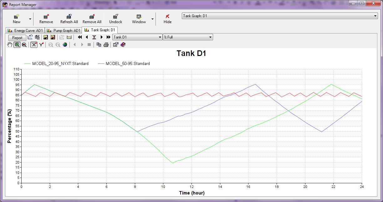Screen dimensions: 383x202
Task: Open the % Full parameter dropdown
Action: click(x=188, y=37)
